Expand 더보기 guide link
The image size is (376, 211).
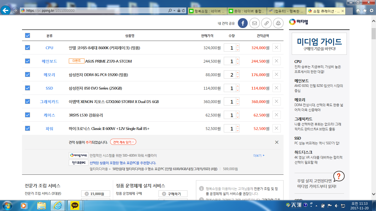click(x=259, y=156)
